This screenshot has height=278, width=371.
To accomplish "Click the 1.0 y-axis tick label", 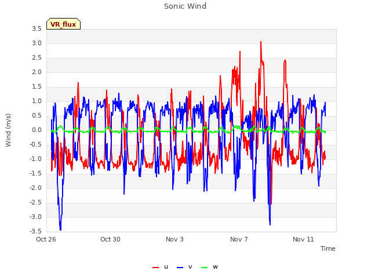I will click(x=37, y=101).
